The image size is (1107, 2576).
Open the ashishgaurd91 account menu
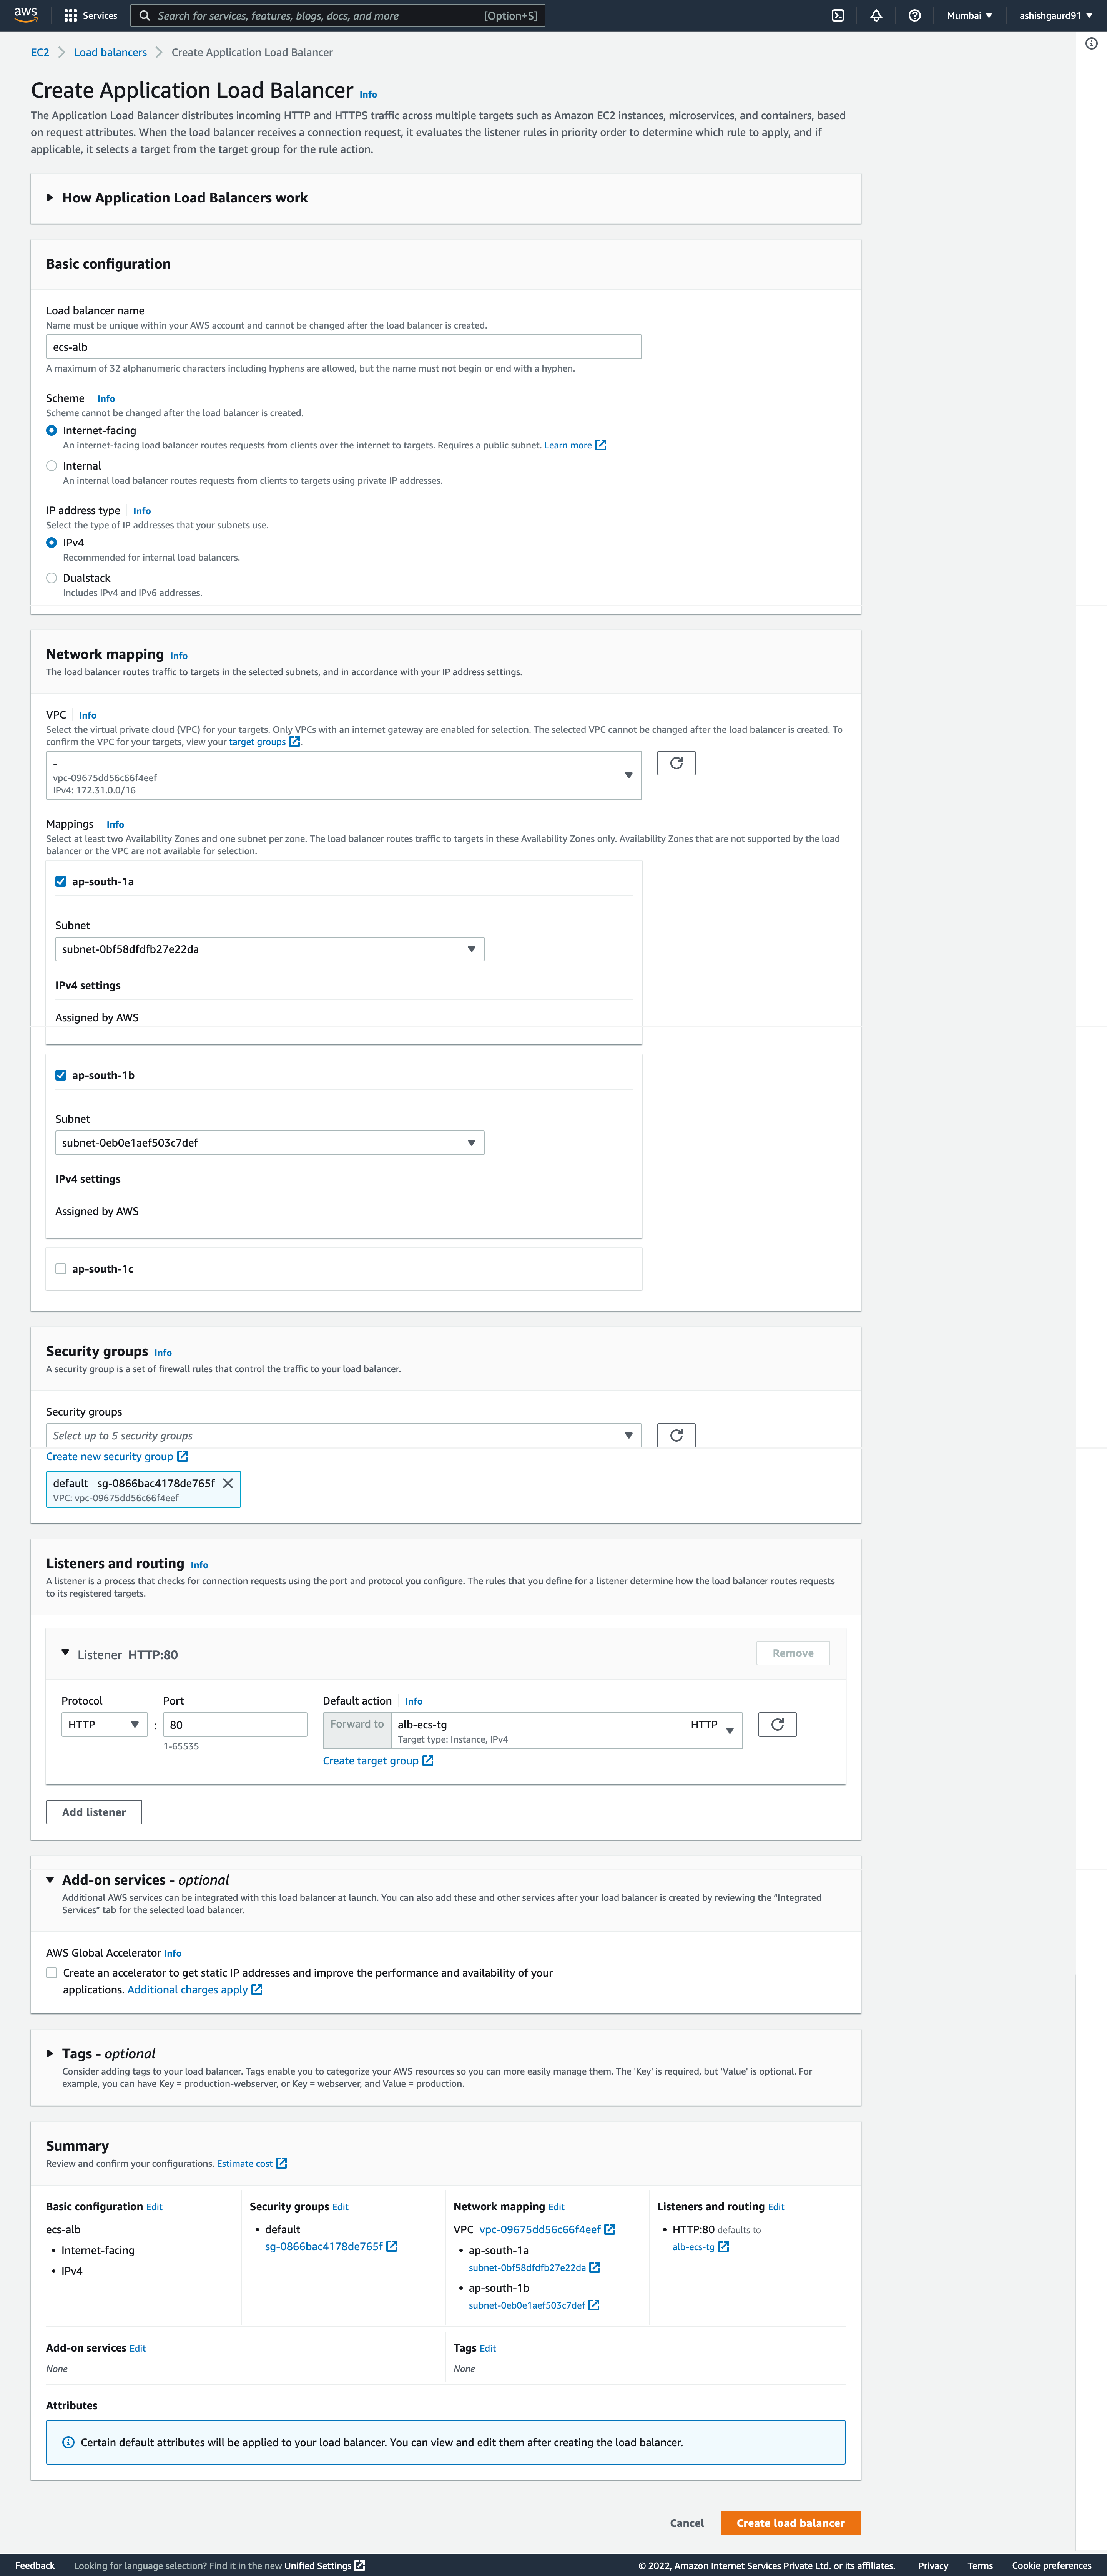point(1055,15)
